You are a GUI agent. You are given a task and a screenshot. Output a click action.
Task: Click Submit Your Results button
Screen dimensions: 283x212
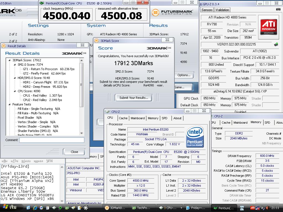tap(133, 98)
